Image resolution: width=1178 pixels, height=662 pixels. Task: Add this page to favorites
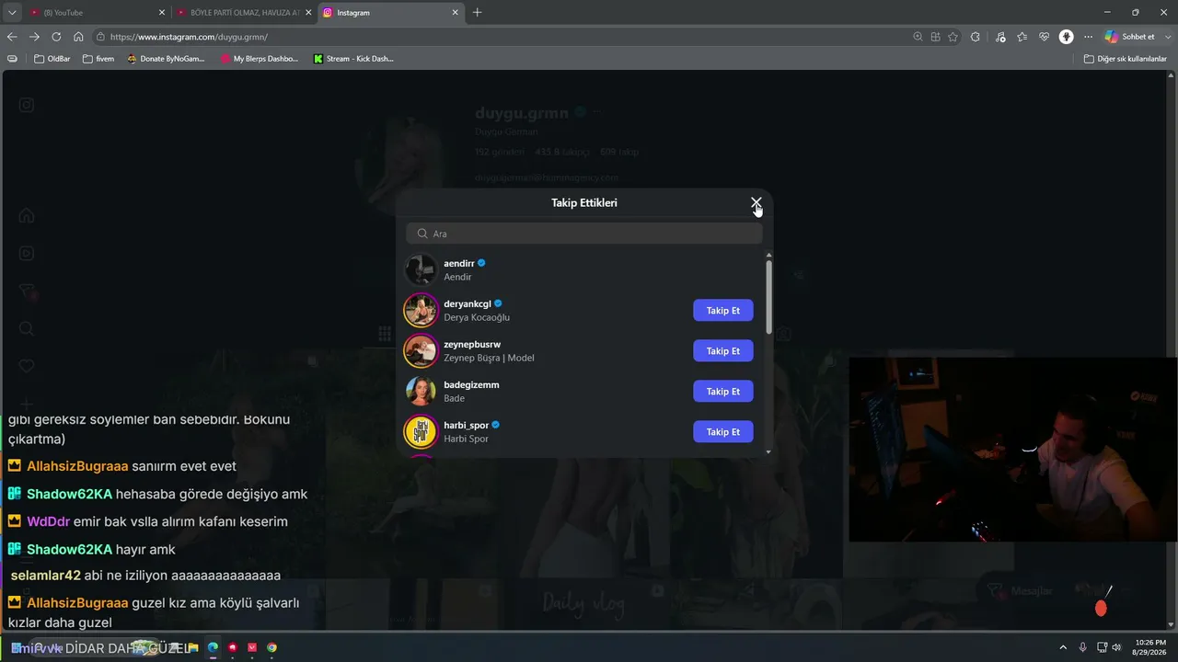953,37
